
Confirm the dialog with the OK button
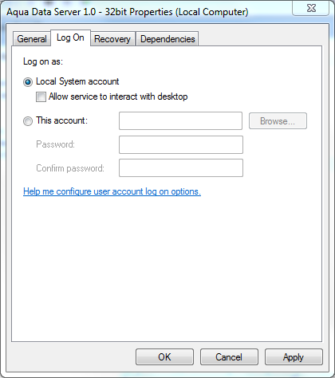click(164, 357)
